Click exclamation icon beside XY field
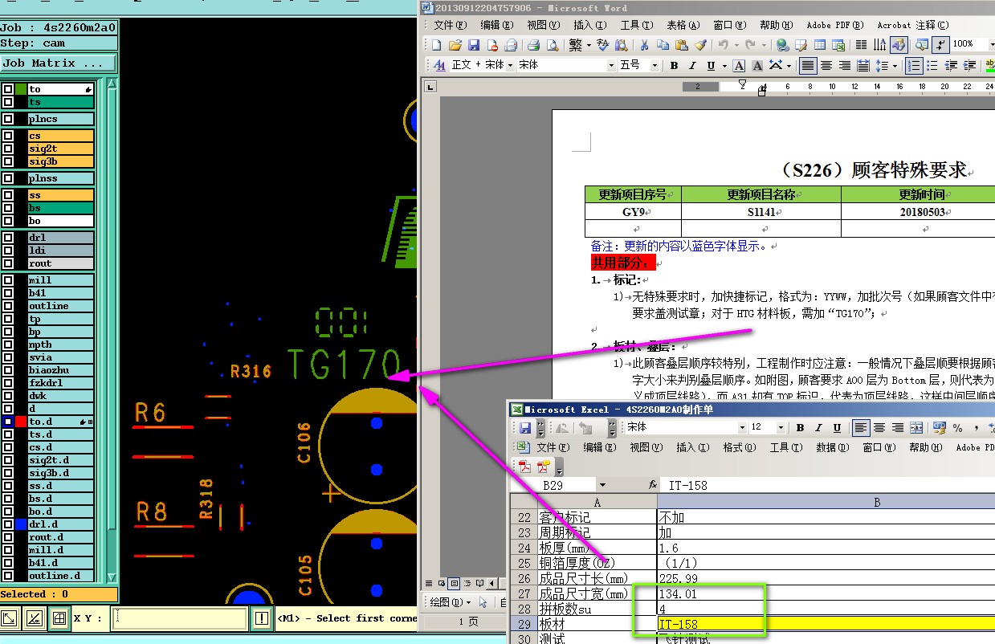 tap(262, 618)
